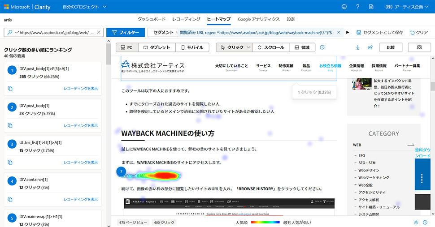Take a screenshot with the camera button
The image size is (435, 227).
coord(419,47)
